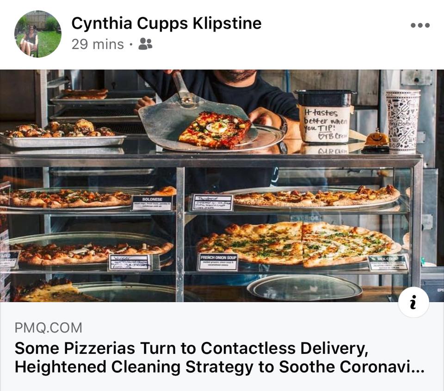Tap the info icon on article image
The height and width of the screenshot is (391, 444).
pyautogui.click(x=413, y=302)
